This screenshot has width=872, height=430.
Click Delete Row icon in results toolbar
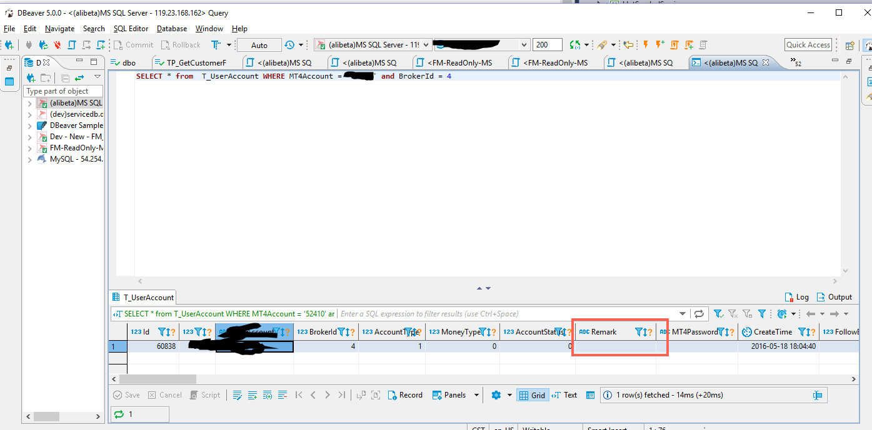pos(283,395)
